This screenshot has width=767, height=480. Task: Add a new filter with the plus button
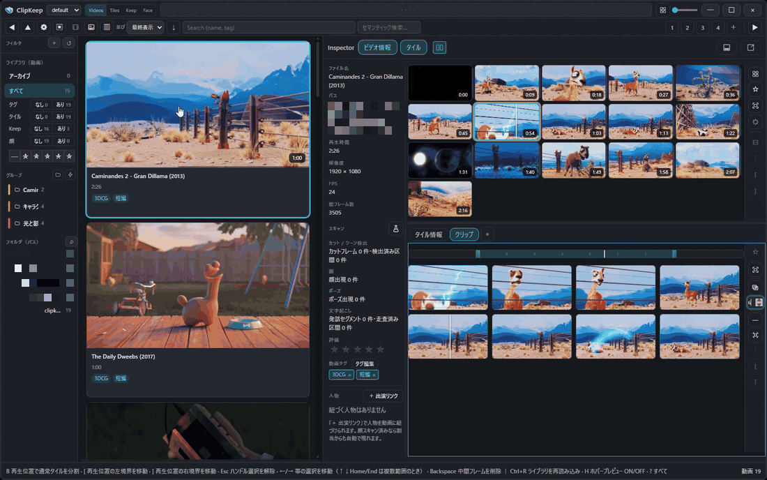click(54, 43)
